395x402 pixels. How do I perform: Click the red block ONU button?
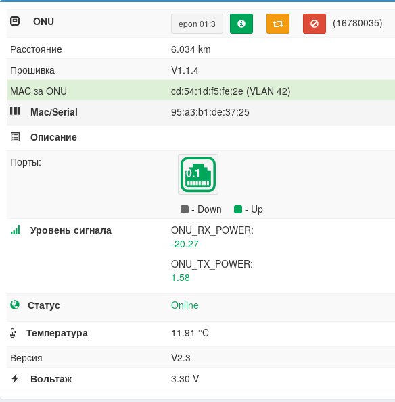tap(315, 24)
